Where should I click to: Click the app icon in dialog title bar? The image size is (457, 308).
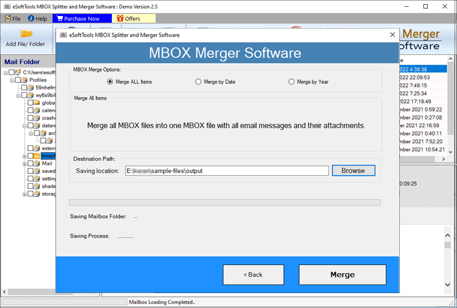pyautogui.click(x=63, y=35)
